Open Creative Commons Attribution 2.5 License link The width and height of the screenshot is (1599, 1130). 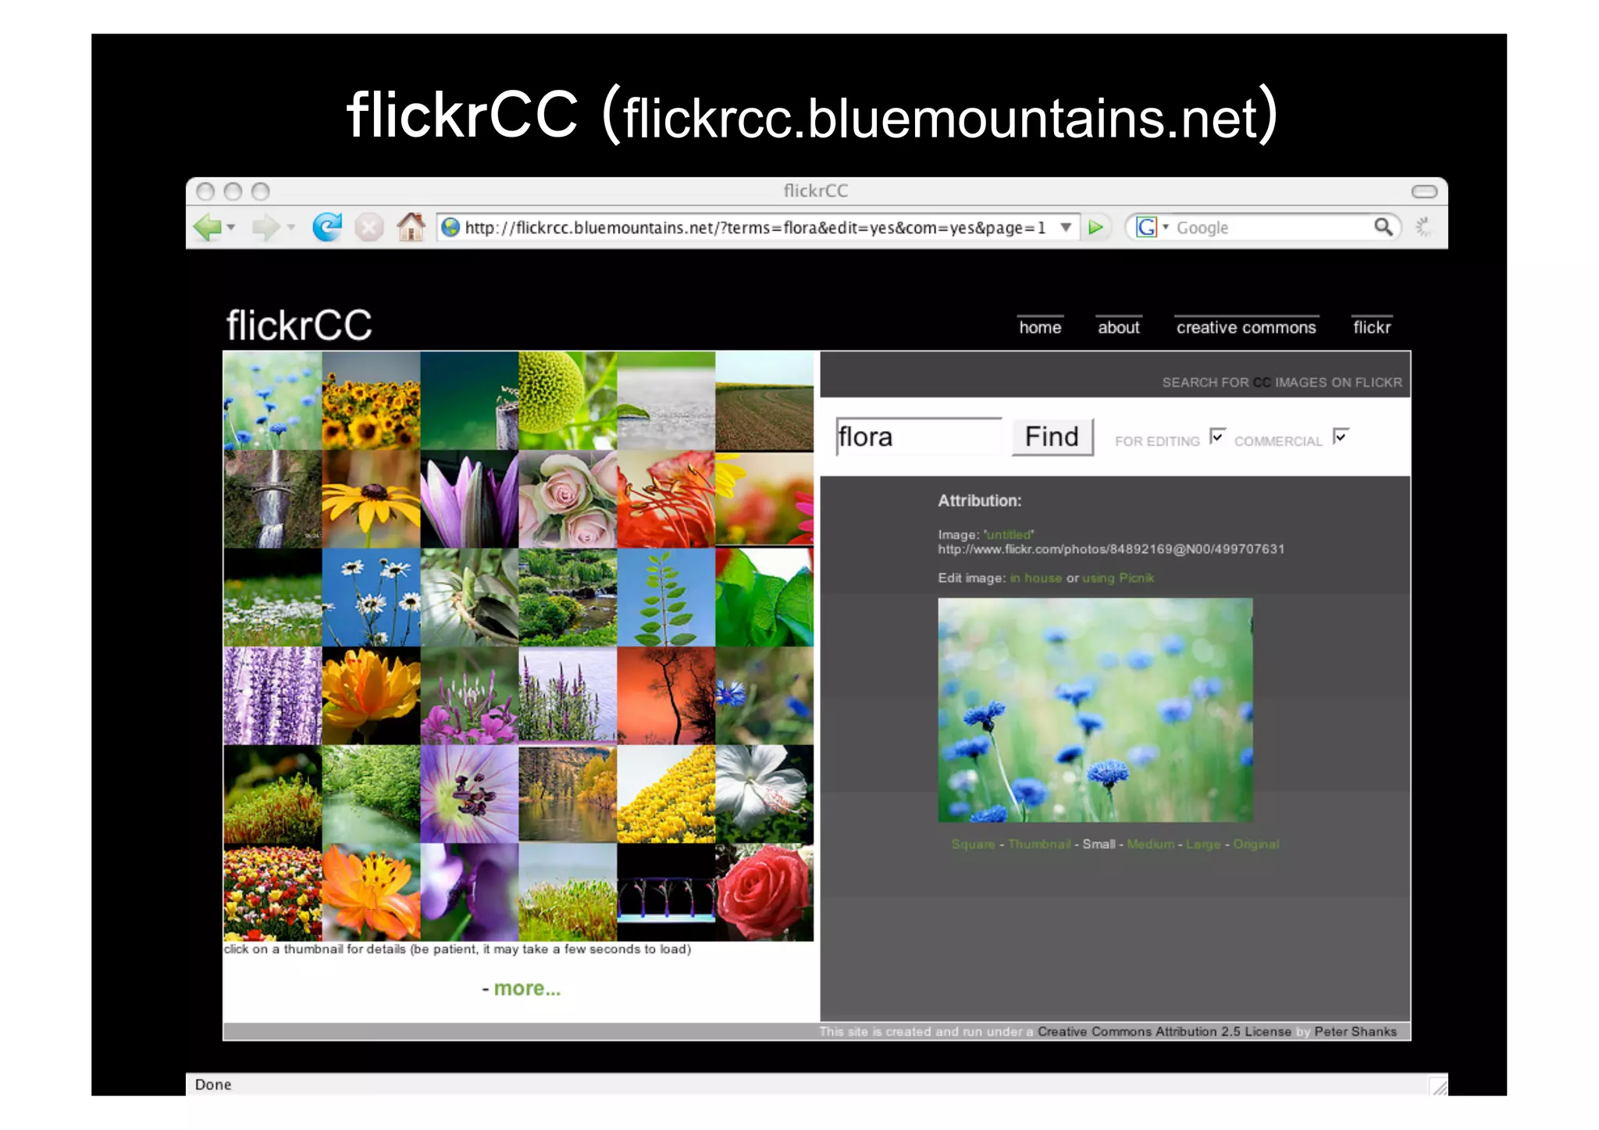1164,1032
